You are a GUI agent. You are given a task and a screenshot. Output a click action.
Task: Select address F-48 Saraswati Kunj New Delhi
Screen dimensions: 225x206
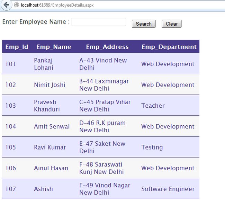tap(101, 168)
